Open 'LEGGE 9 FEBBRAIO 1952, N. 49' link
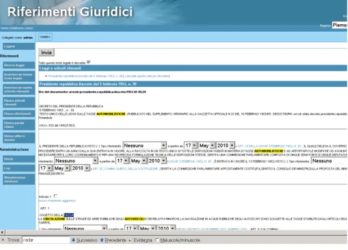Viewport: 348px width, 250px height. point(190,161)
